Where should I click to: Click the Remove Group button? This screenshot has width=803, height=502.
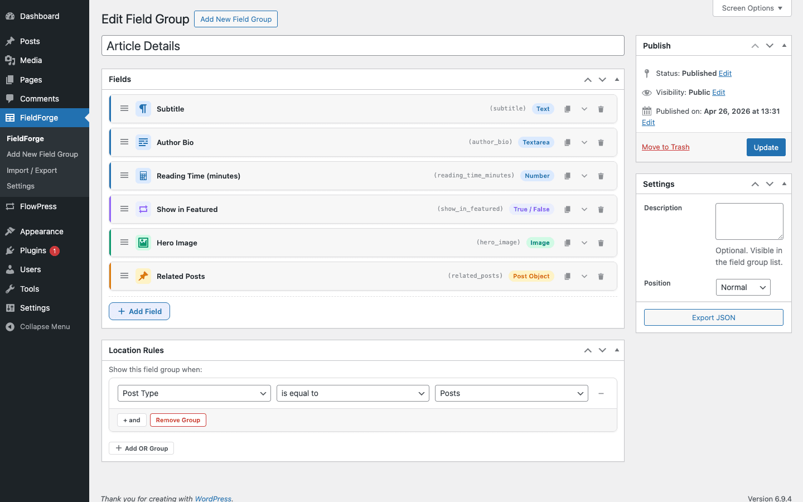(178, 420)
